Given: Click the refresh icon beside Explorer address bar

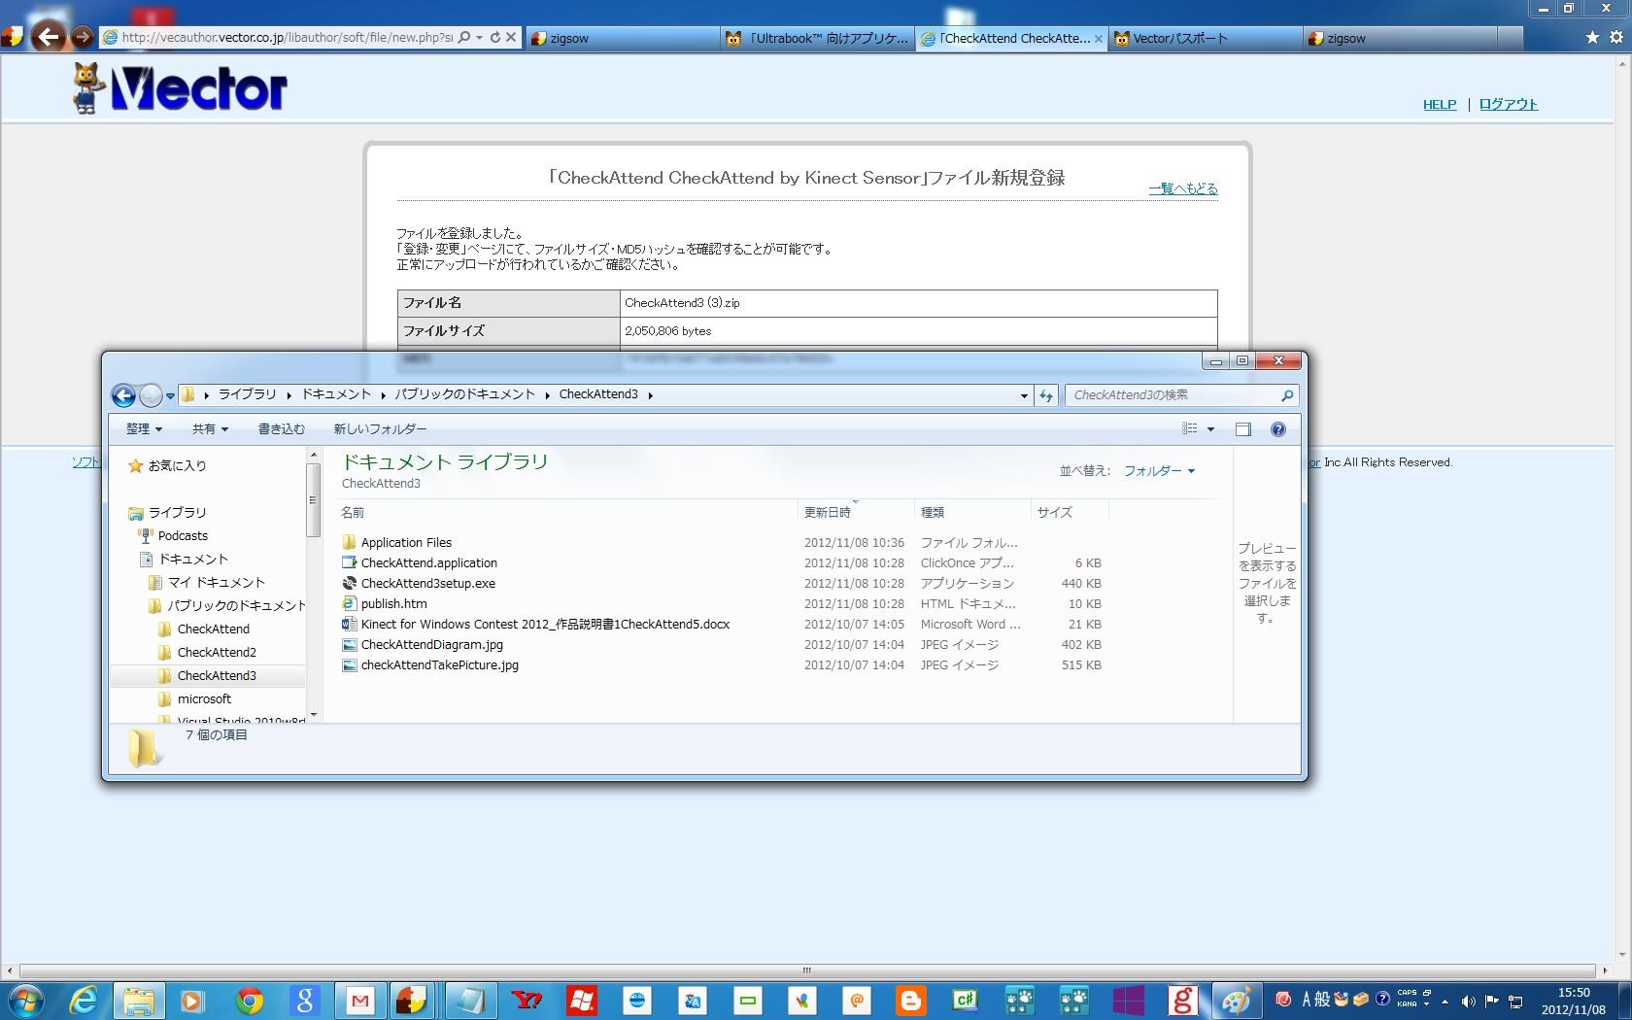Looking at the screenshot, I should click(1046, 395).
